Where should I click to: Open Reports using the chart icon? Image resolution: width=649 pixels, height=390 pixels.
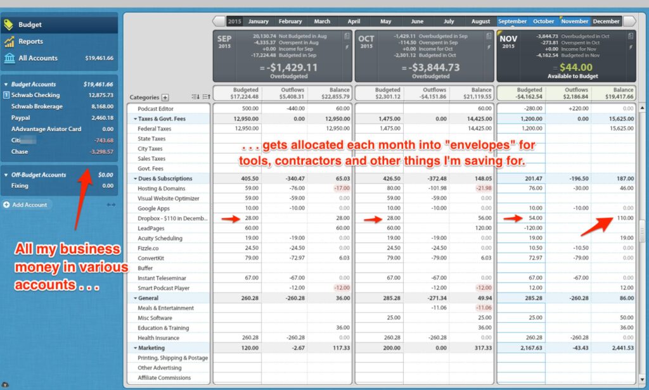(x=9, y=41)
